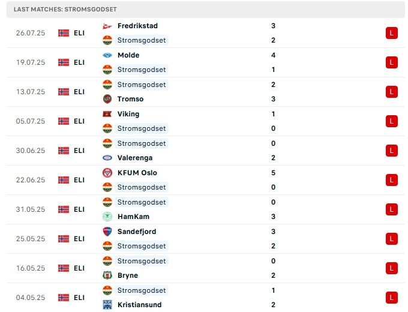Open the KFUM Oslo team link

click(x=137, y=173)
